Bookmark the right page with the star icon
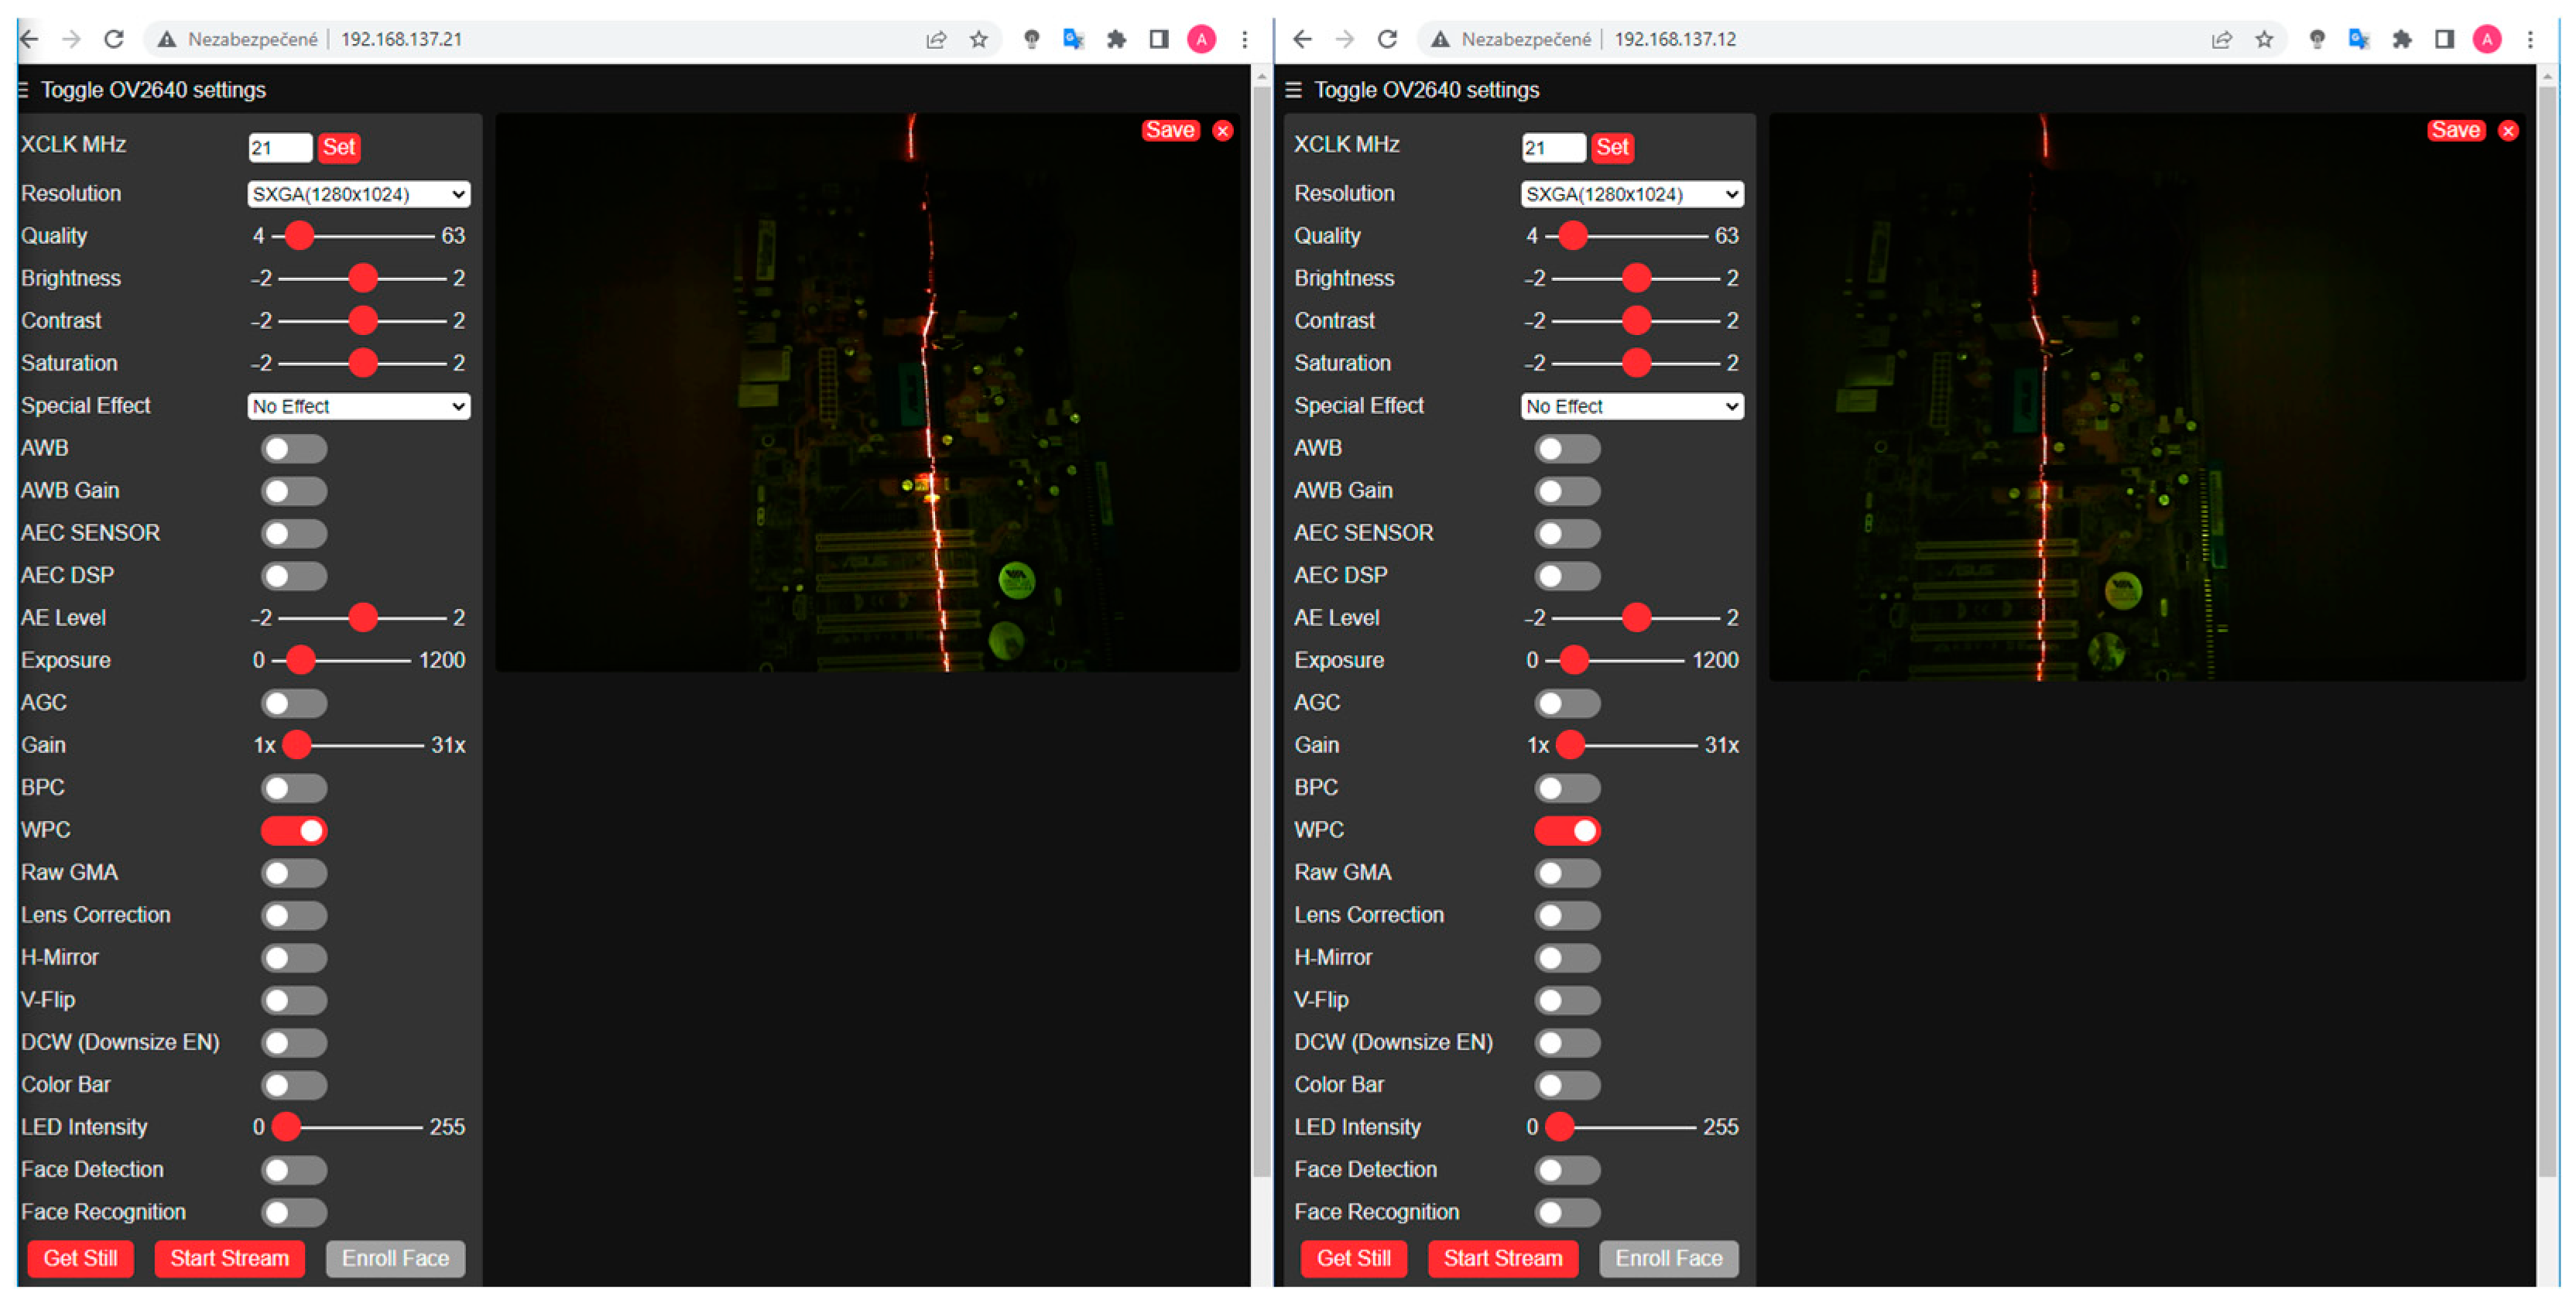Screen dimensions: 2576x1303 pos(2264,39)
